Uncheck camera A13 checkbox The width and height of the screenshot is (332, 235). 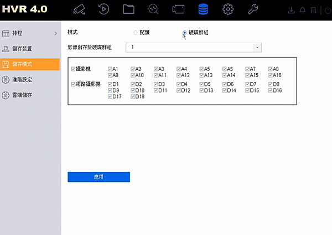pos(201,75)
